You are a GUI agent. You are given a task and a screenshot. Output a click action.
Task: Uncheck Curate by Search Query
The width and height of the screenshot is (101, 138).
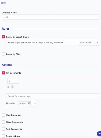pyautogui.click(x=3, y=37)
